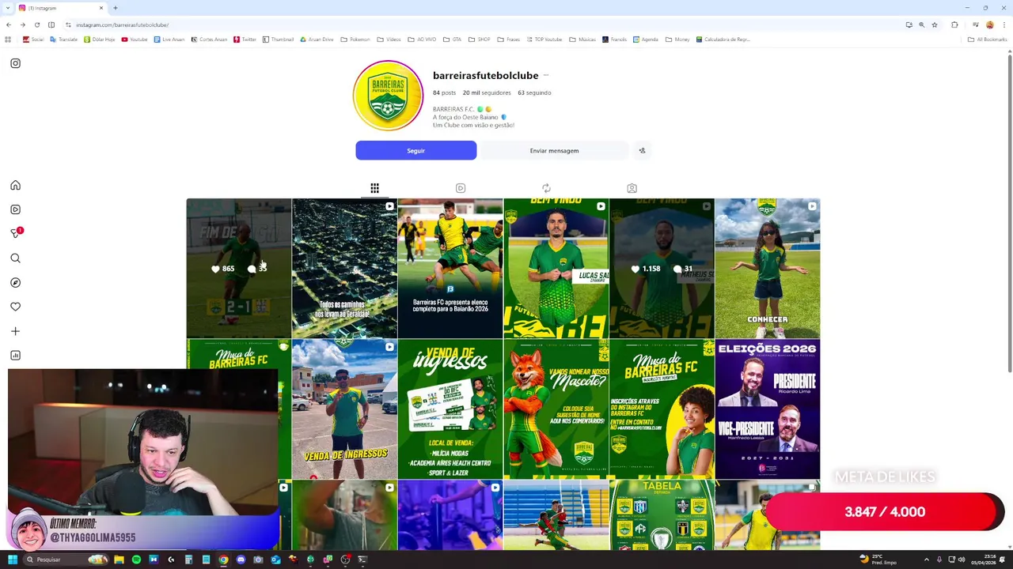
Task: Expand the SHOP bookmarks folder
Action: coord(480,39)
